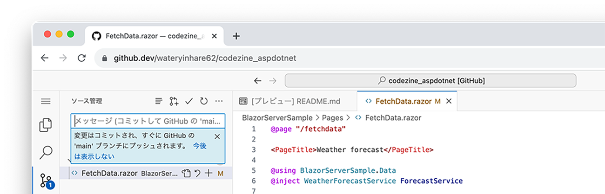
Task: Click the '今後は表示しない' link
Action: tap(139, 151)
